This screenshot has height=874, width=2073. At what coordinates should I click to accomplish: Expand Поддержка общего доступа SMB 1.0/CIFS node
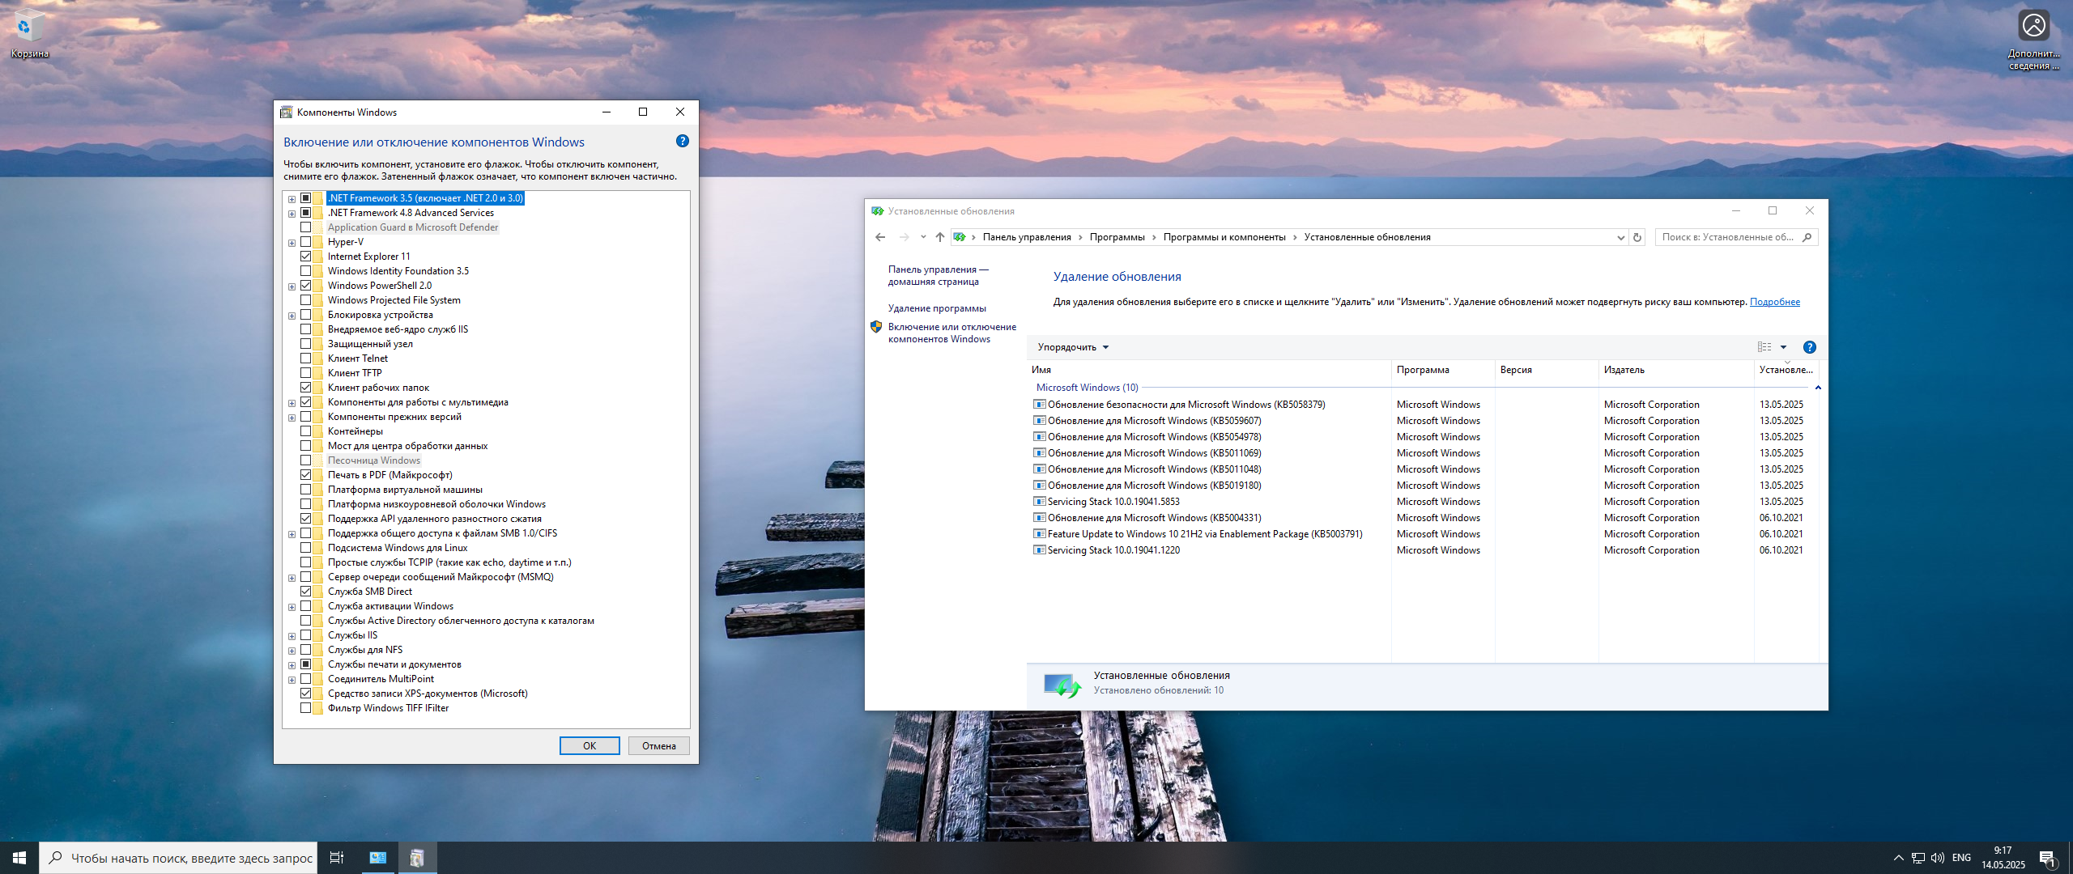click(x=292, y=534)
